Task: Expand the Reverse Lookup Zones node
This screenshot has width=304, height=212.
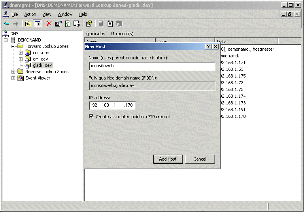Action: pos(13,72)
